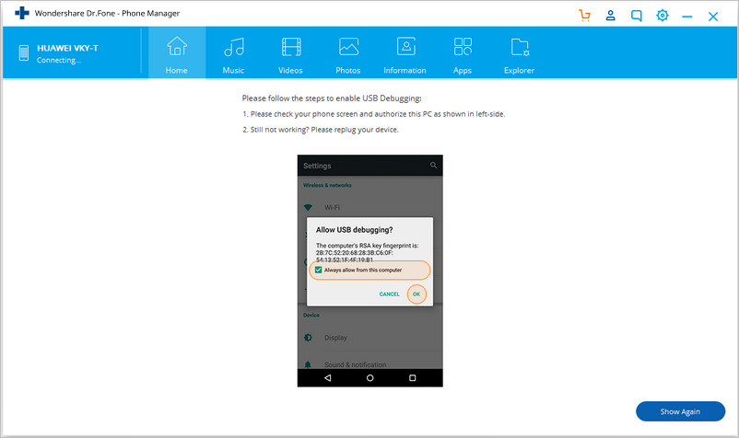The image size is (739, 438).
Task: Click the Show Again button
Action: [x=680, y=411]
